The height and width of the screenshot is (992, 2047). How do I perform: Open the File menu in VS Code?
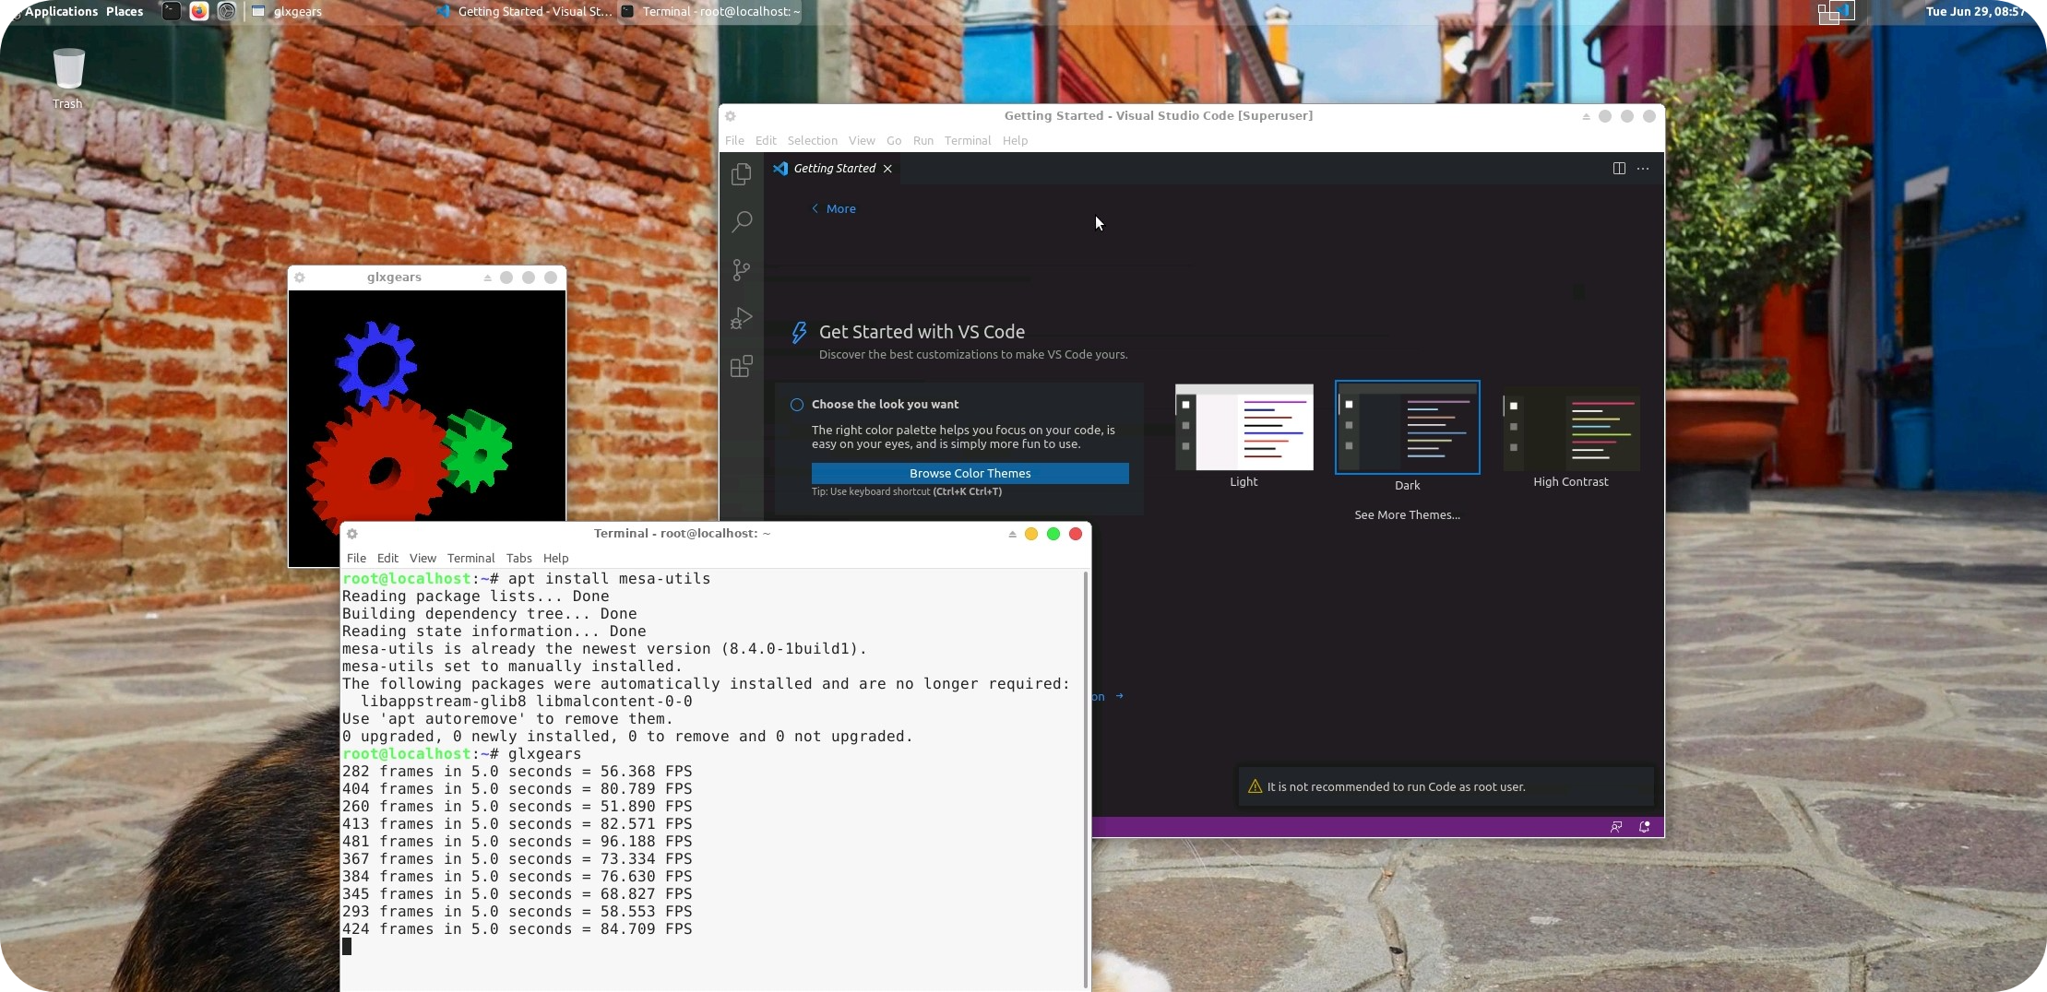(734, 141)
